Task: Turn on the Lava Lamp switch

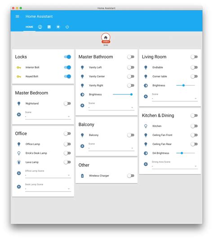Action: [67, 162]
